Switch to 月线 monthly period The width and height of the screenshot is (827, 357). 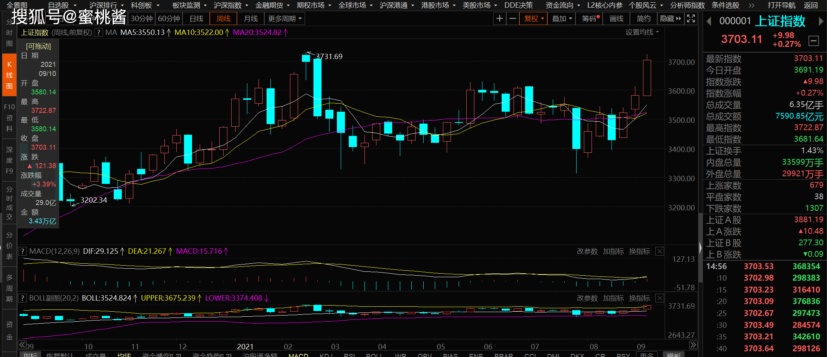[x=250, y=18]
